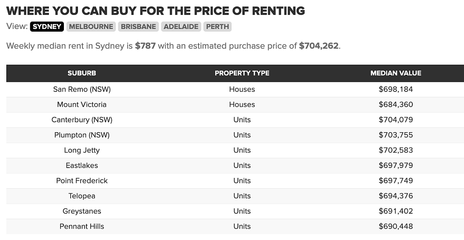The height and width of the screenshot is (240, 464).
Task: Click the Property Type column header
Action: point(242,73)
